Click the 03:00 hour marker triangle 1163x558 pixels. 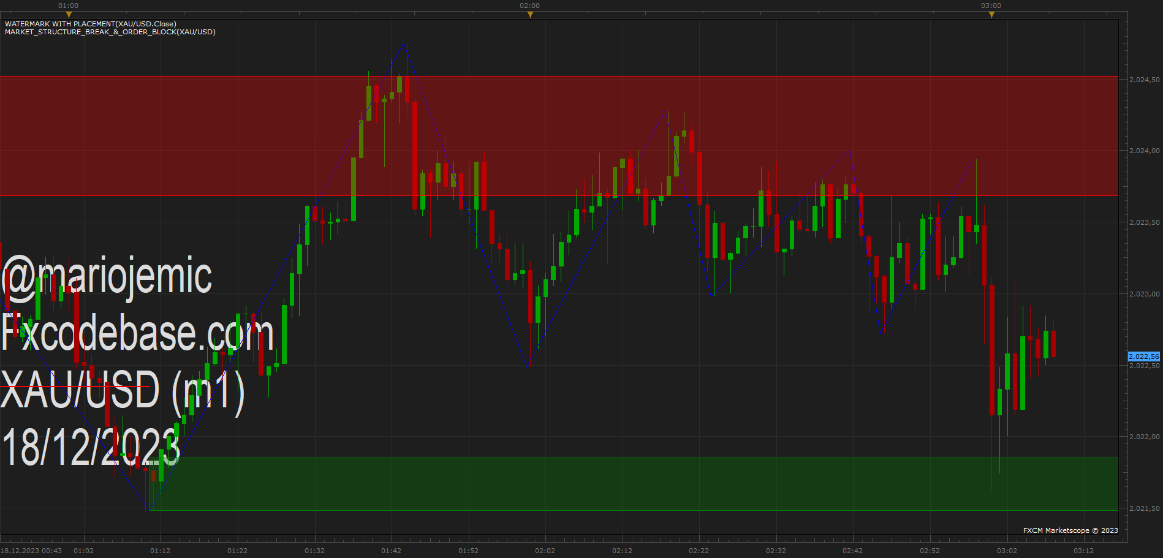(991, 15)
